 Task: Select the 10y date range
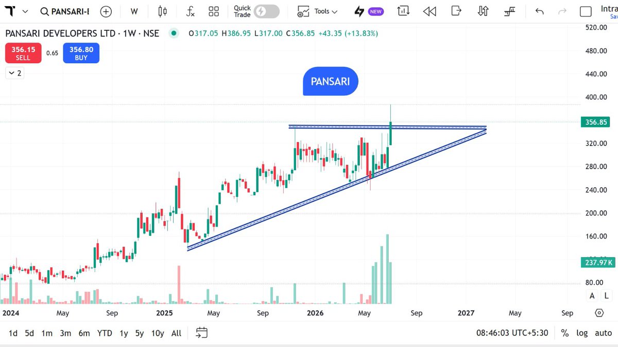coord(158,333)
